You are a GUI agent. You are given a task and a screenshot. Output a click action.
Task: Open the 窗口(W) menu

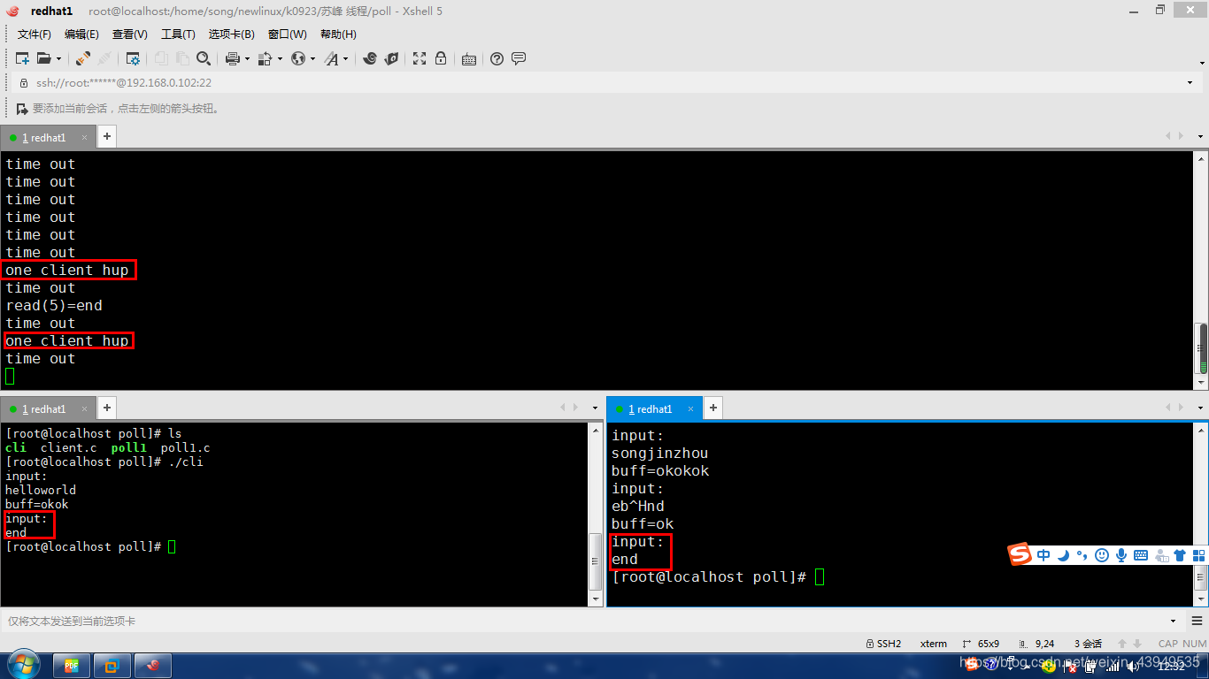(x=287, y=34)
